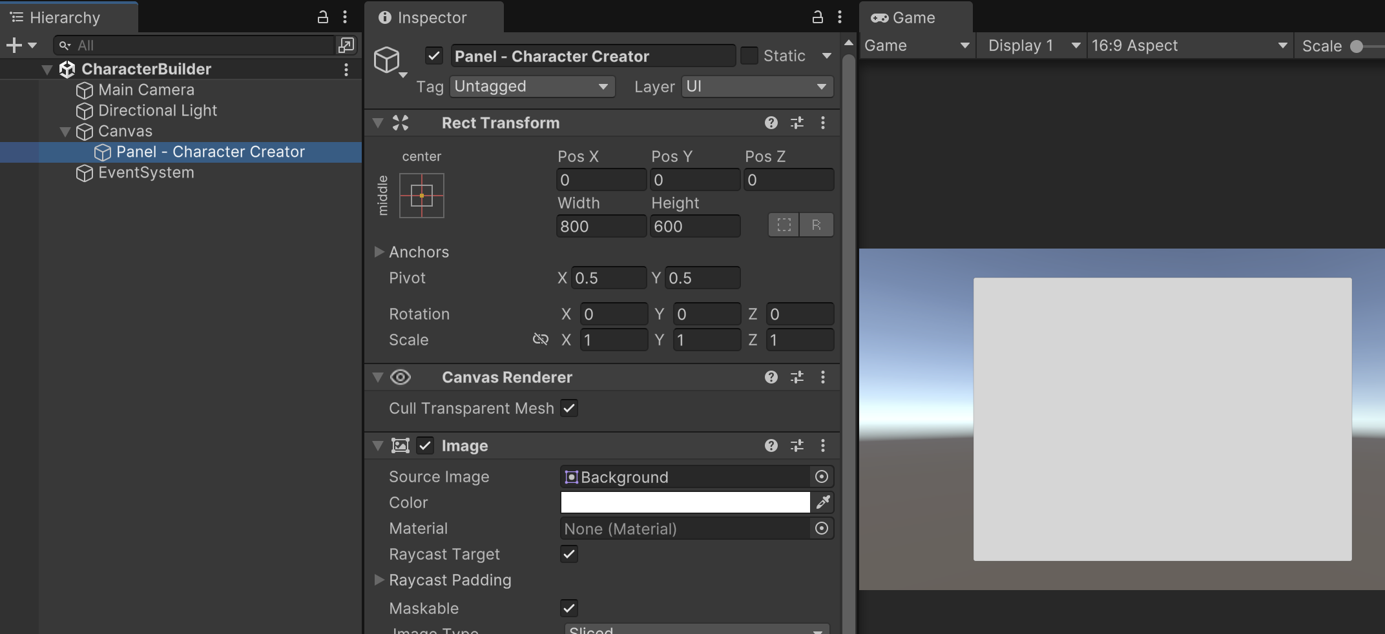Toggle Rect Transform blueprint mode
Image resolution: width=1385 pixels, height=634 pixels.
pyautogui.click(x=784, y=225)
